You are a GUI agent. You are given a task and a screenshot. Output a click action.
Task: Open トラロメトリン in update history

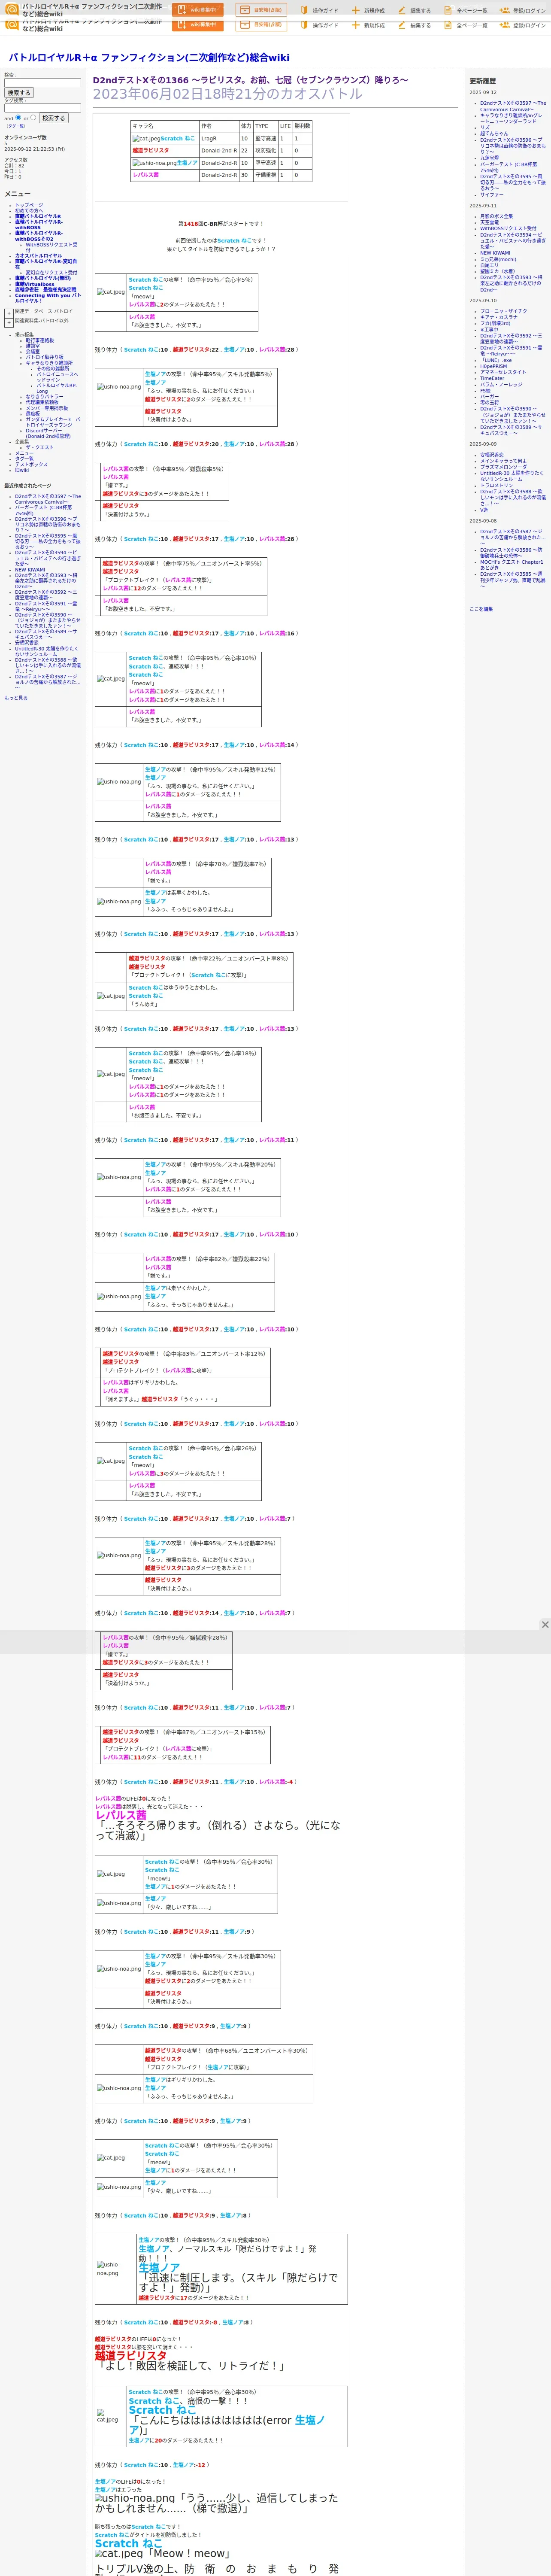tap(496, 485)
